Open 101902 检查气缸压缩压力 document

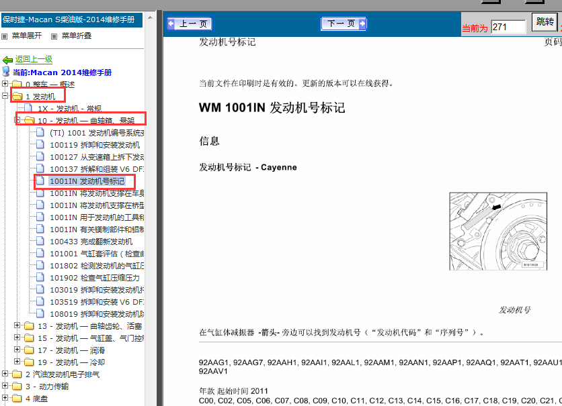(95, 278)
